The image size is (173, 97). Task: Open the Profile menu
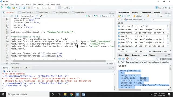point(47,4)
